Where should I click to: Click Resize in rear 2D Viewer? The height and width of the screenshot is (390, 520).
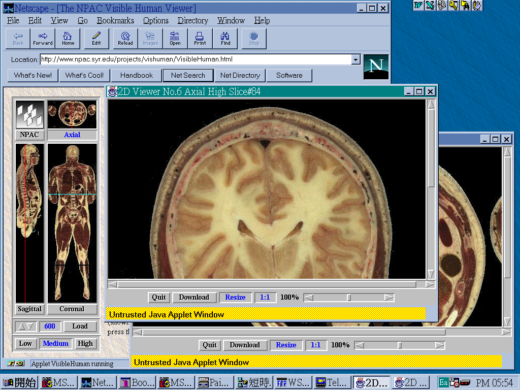(286, 345)
